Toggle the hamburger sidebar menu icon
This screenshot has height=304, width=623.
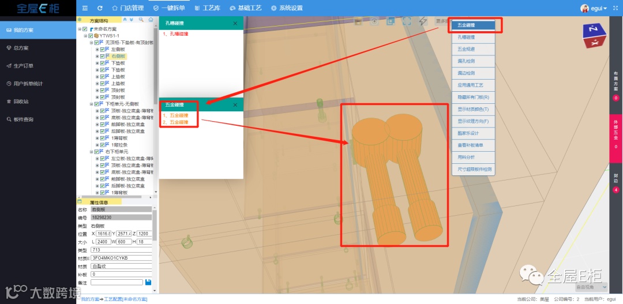coord(85,8)
